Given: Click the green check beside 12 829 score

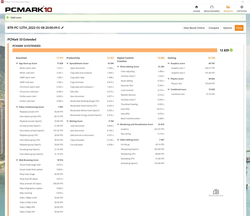Looking at the screenshot, I should [231, 50].
